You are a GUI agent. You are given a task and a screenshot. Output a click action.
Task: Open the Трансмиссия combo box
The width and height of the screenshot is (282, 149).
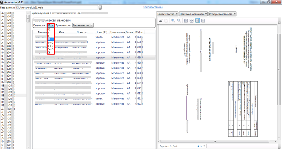pos(83,26)
